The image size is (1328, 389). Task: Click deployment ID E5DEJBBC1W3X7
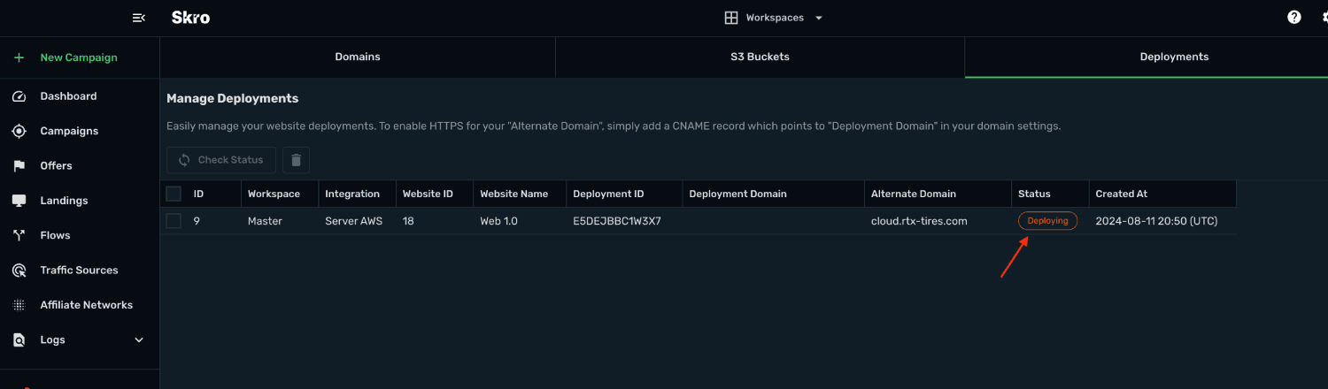tap(617, 221)
